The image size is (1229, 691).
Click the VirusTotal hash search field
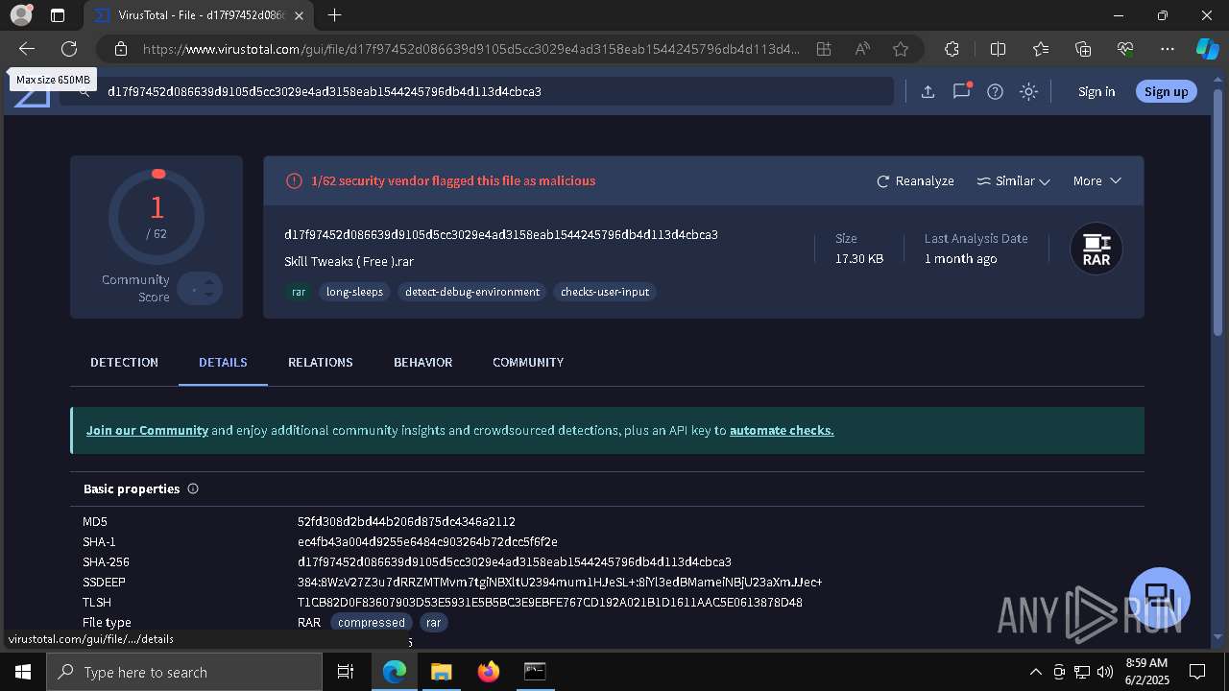pyautogui.click(x=476, y=91)
